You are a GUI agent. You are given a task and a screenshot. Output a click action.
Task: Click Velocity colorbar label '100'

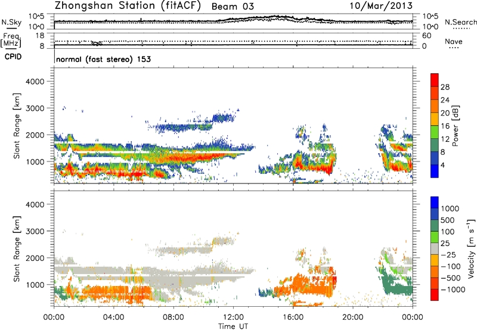pyautogui.click(x=448, y=232)
